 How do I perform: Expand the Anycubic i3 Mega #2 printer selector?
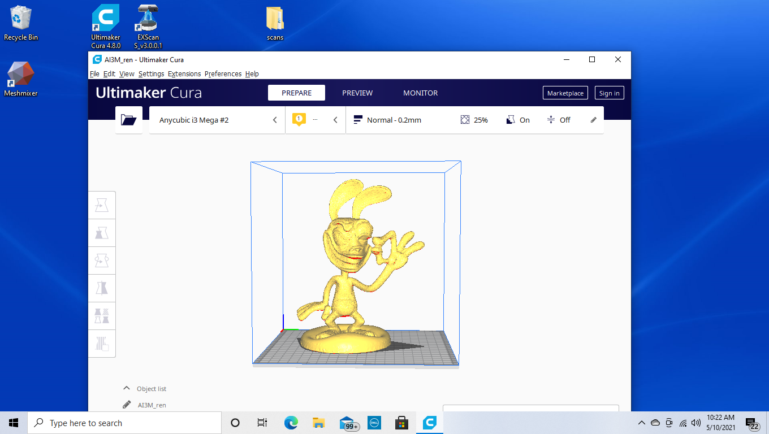[x=217, y=120]
